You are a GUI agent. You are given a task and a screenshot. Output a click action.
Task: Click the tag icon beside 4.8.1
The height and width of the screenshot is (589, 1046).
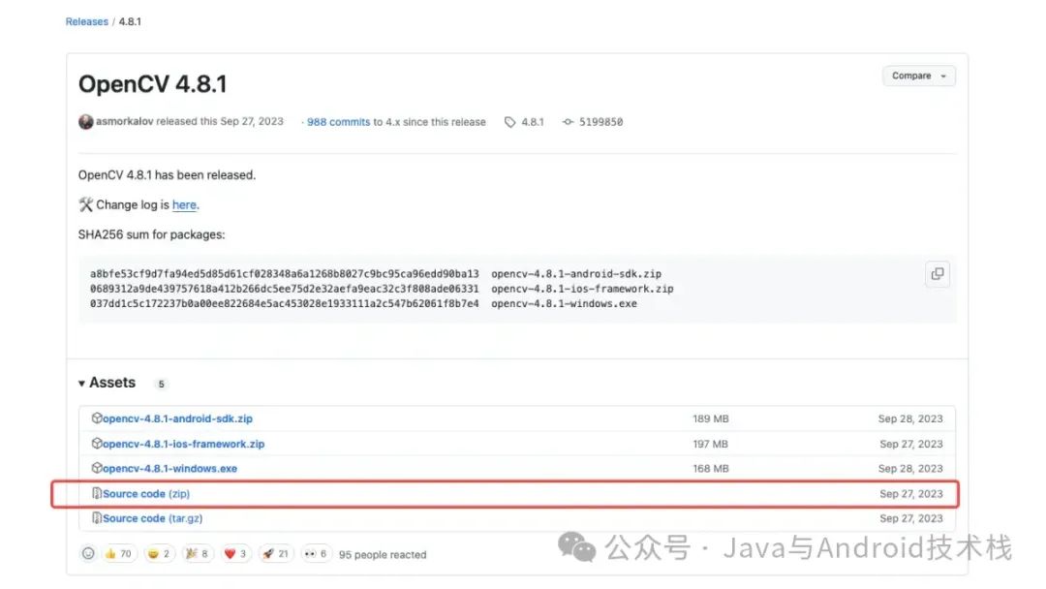coord(509,122)
